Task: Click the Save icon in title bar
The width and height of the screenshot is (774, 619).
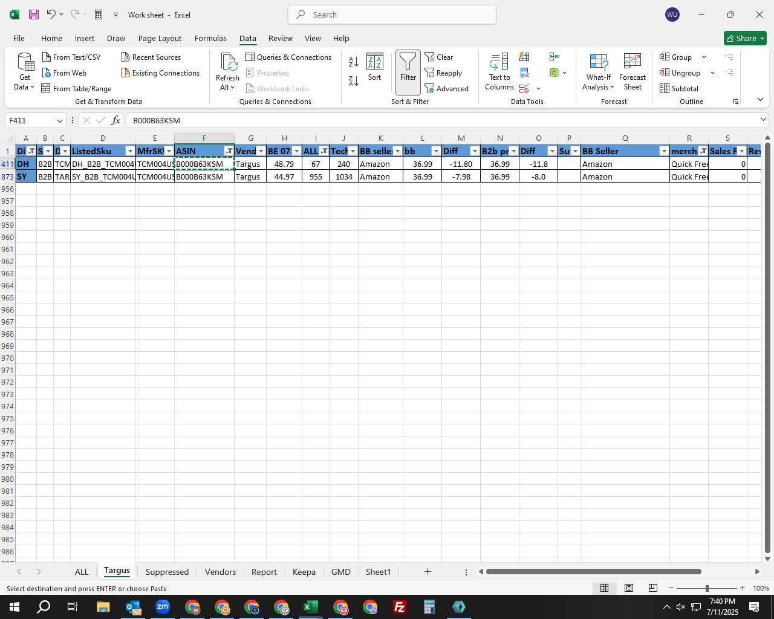Action: pos(34,15)
